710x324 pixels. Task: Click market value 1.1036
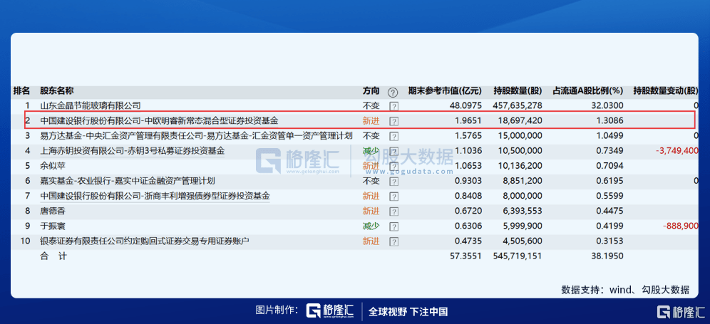coord(468,151)
